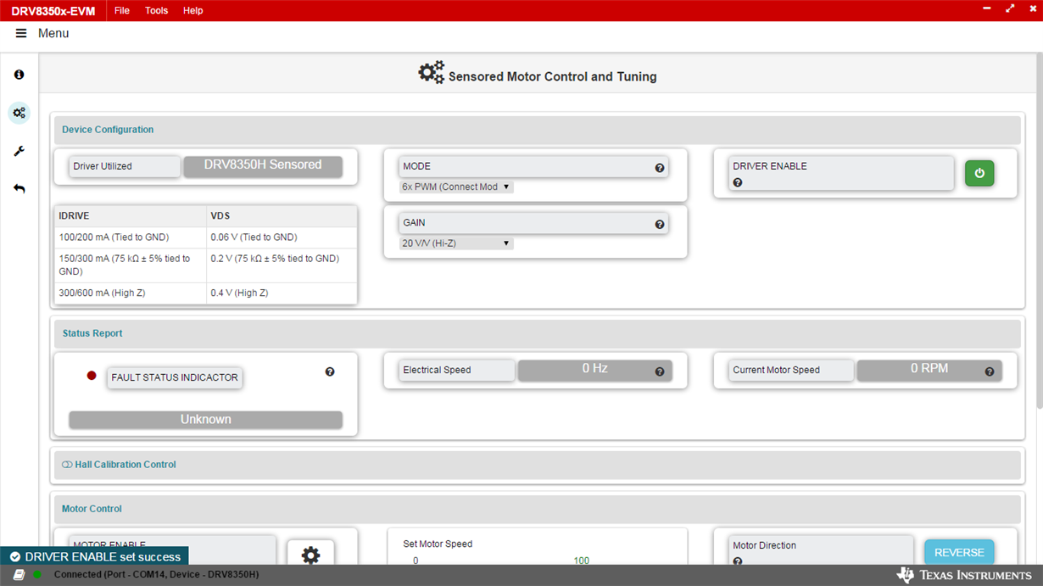Click the 0 Hz electrical speed readout

(x=594, y=370)
